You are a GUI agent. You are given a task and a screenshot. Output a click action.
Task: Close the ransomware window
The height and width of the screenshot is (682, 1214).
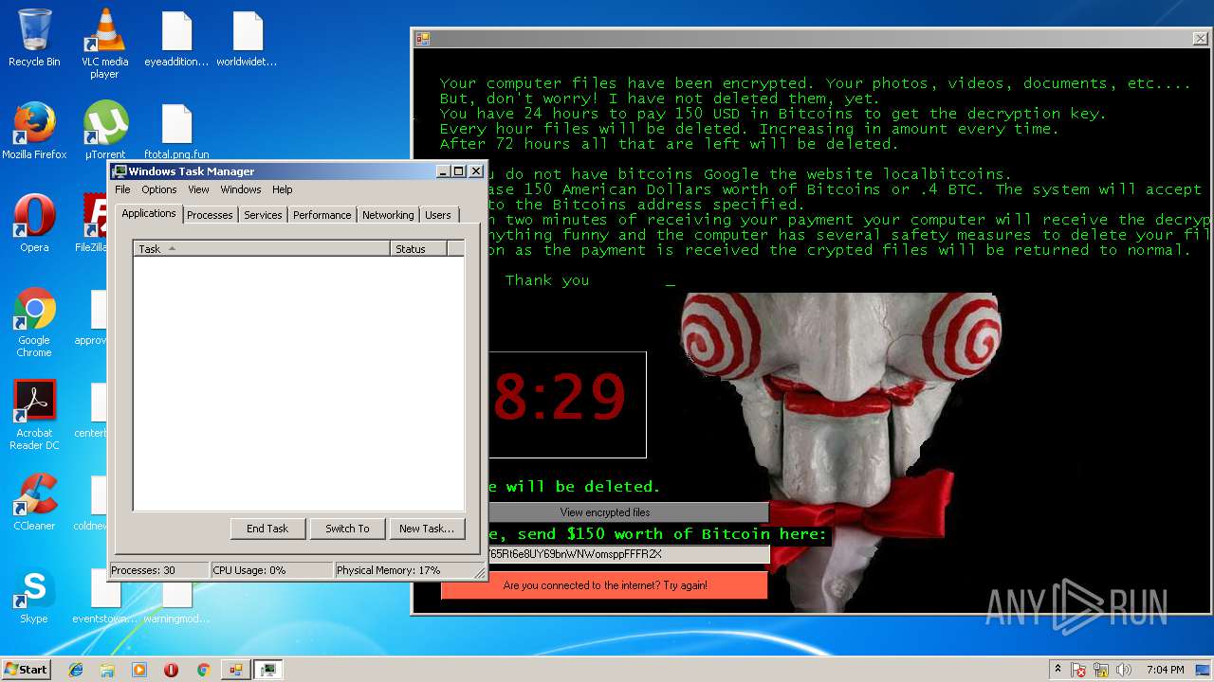click(x=1200, y=38)
